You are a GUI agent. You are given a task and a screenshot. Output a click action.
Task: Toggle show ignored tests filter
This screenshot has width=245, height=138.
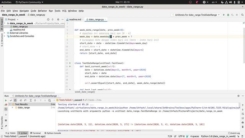point(15,100)
